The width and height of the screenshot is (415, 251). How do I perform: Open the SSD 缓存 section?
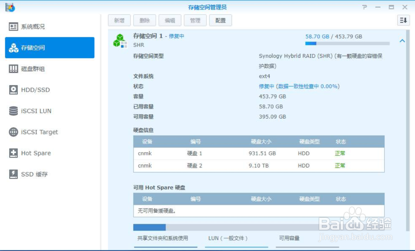point(50,174)
